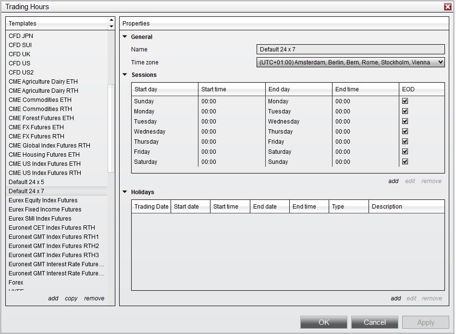
Task: Select Euronext CET Index Futures RTH
Action: click(56, 227)
